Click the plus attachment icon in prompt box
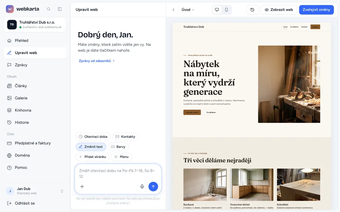Viewport: 340px width, 212px height. (x=82, y=187)
